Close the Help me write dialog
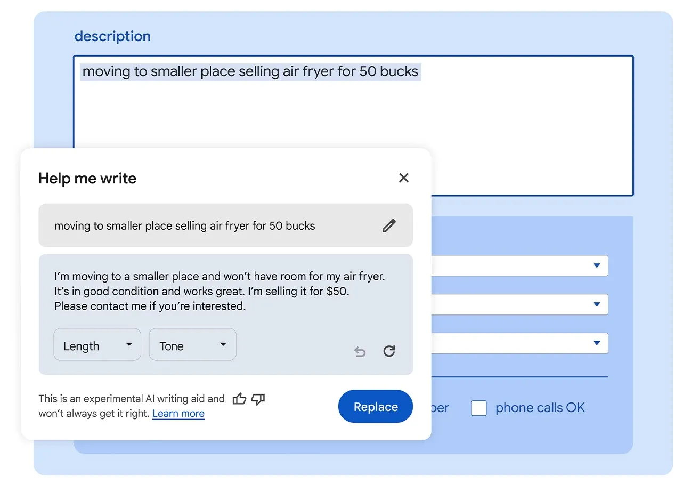Screen dimensions: 691x484 click(x=403, y=178)
